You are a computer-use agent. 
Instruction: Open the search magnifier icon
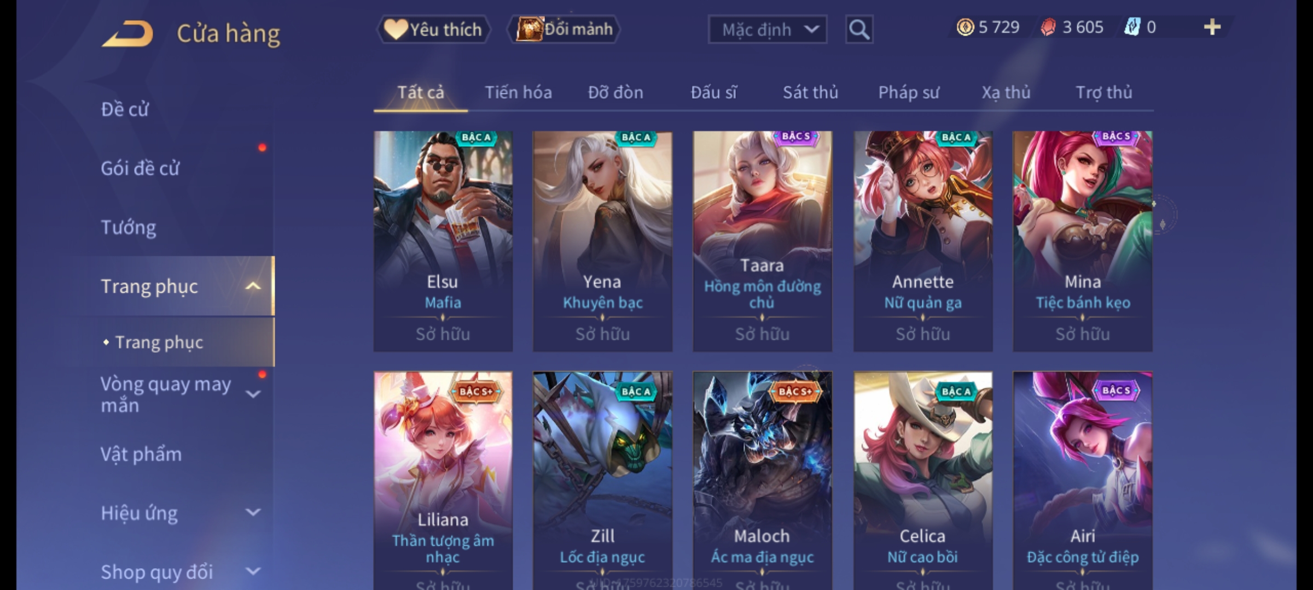tap(859, 29)
